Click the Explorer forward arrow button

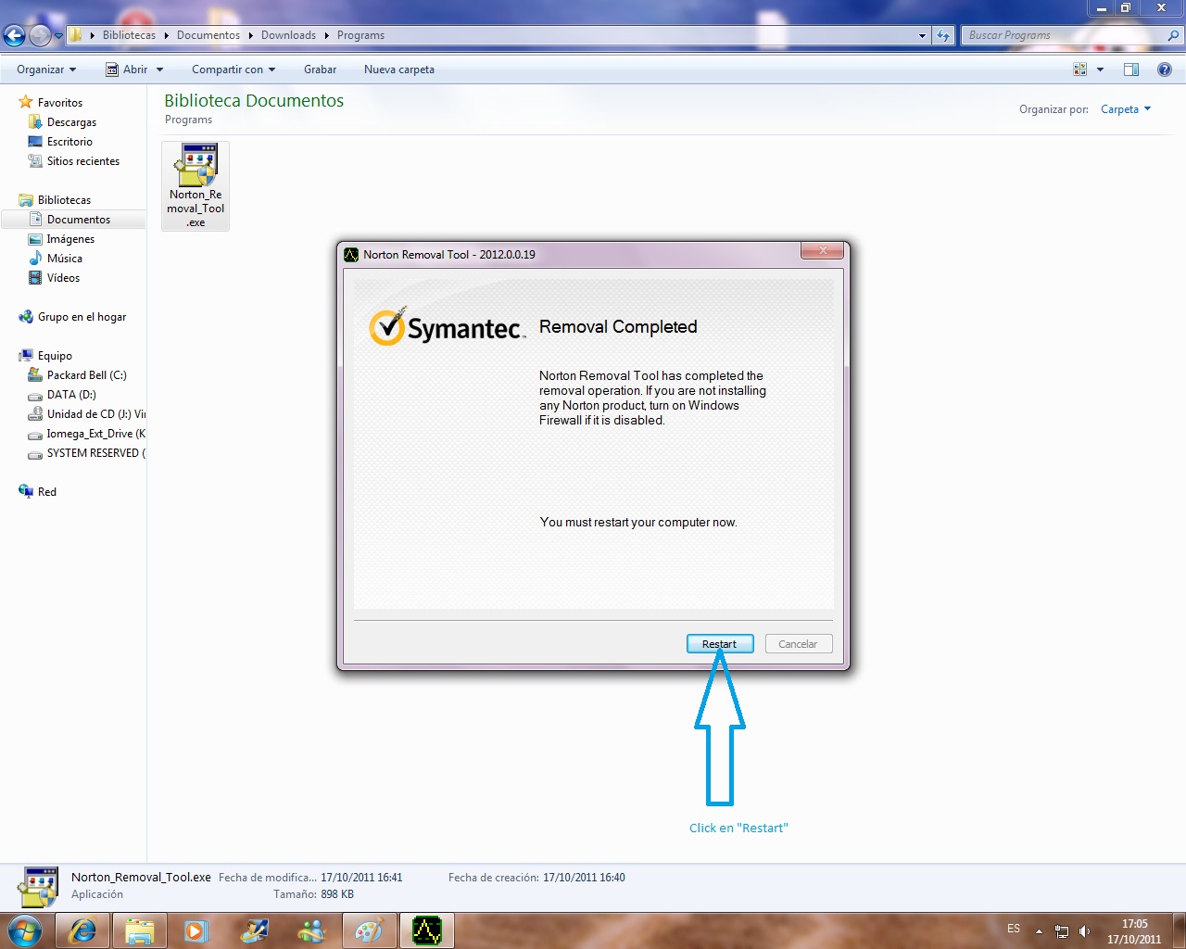click(x=40, y=35)
